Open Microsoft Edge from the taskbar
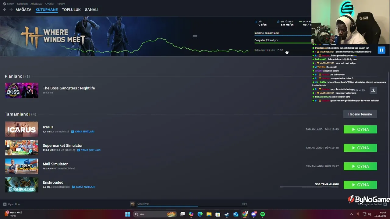The width and height of the screenshot is (390, 219). tap(200, 214)
